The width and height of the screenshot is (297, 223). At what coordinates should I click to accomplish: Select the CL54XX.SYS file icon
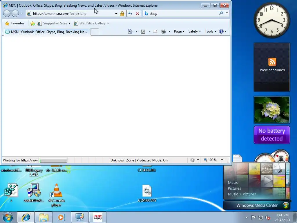[x=147, y=193]
